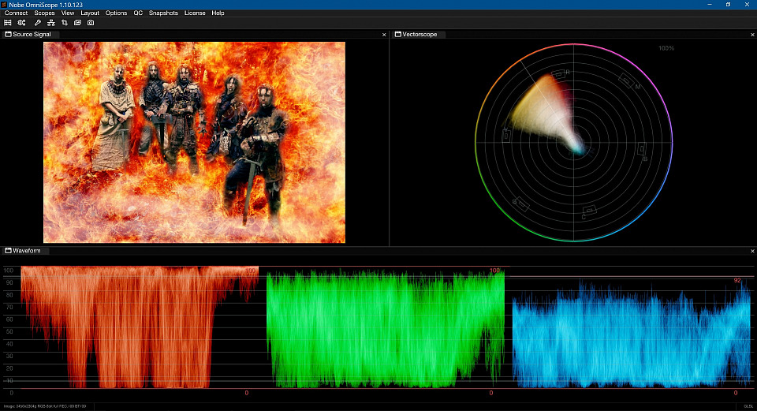757x411 pixels.
Task: Click the G green target box on vectorscope
Action: [x=521, y=205]
